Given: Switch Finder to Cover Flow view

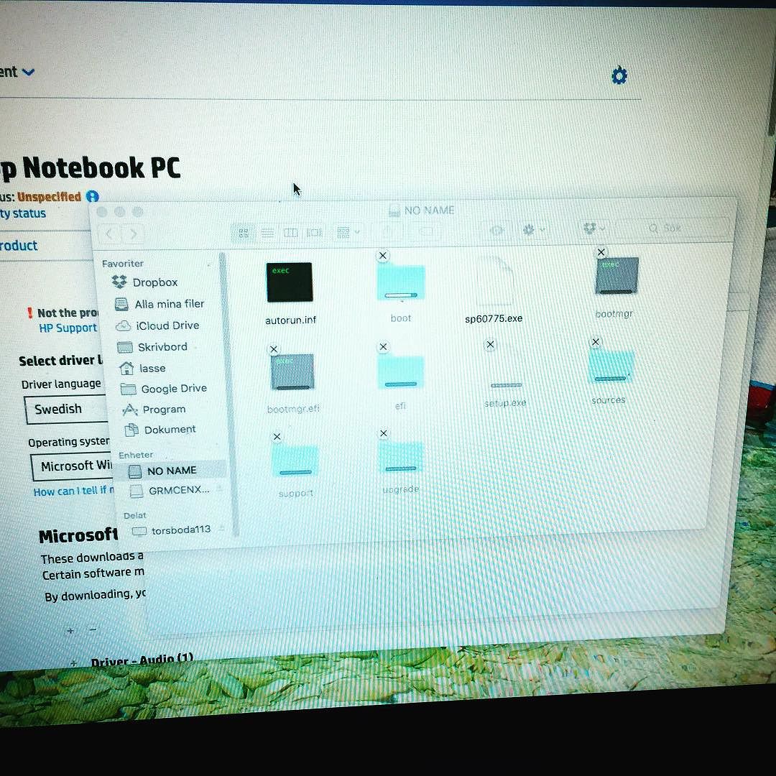Looking at the screenshot, I should 315,233.
